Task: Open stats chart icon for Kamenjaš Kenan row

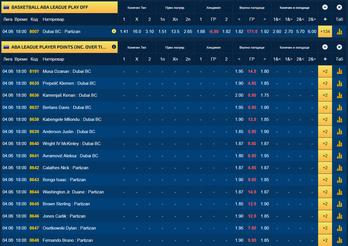Action: 339,95
